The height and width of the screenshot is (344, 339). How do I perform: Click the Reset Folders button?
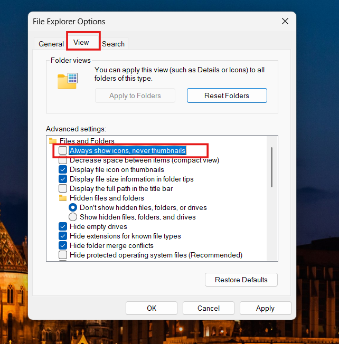[x=227, y=95]
